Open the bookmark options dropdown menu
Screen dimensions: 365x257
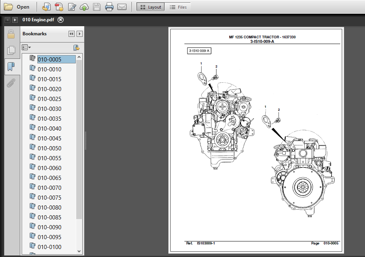pos(26,47)
